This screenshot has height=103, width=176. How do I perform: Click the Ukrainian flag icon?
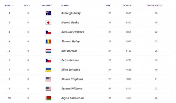coord(48,70)
